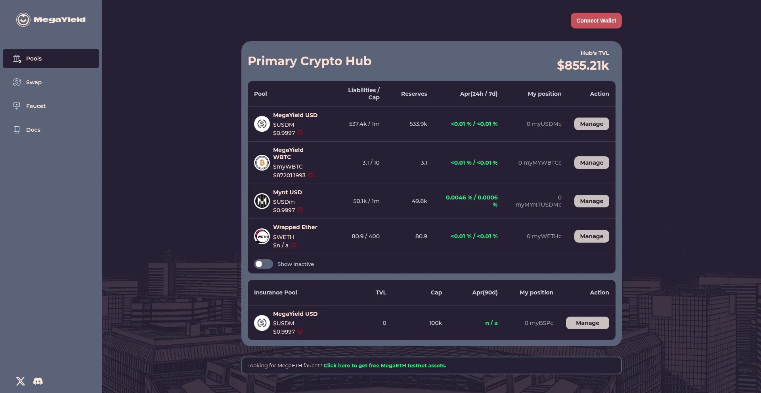Image resolution: width=761 pixels, height=393 pixels.
Task: Click the Insurance Pool USDM token icon
Action: pyautogui.click(x=262, y=323)
